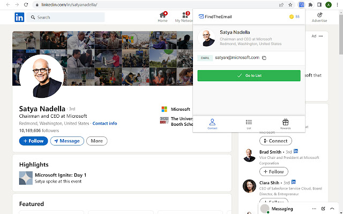Open the More button on profile
The width and height of the screenshot is (343, 214).
click(96, 141)
